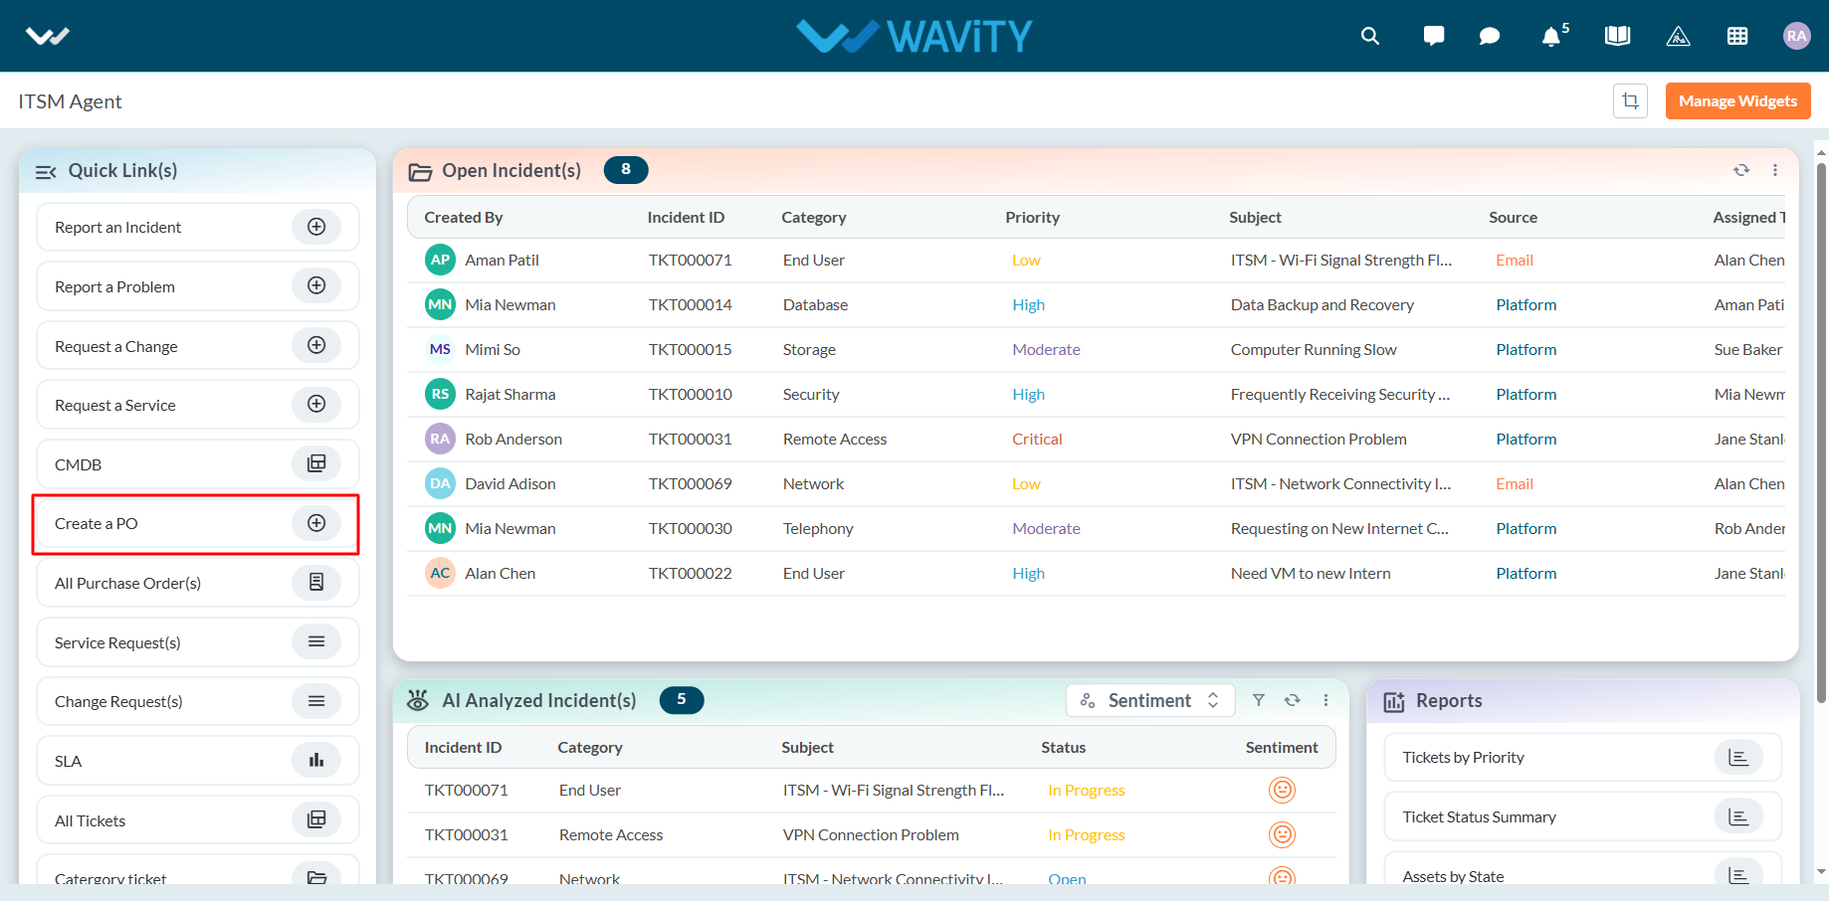Open the RA user profile avatar

click(x=1796, y=36)
